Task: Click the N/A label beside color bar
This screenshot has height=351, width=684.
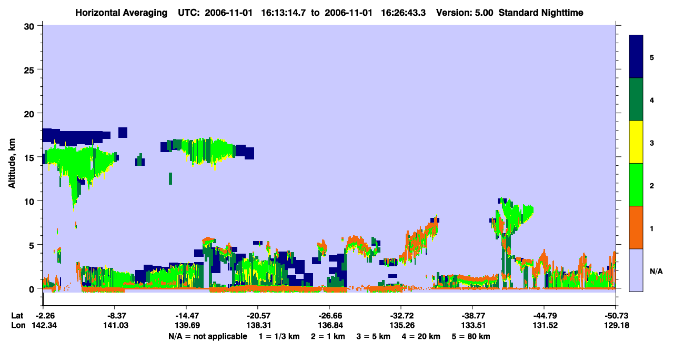Action: click(656, 272)
